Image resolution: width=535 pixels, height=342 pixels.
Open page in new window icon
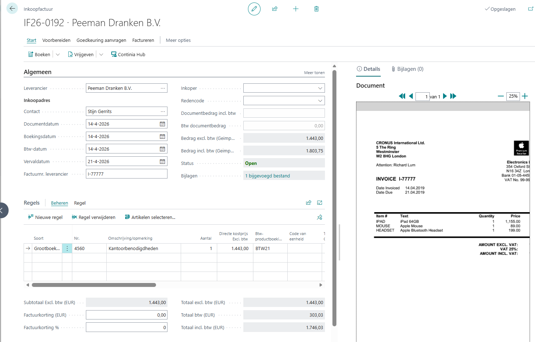point(530,9)
